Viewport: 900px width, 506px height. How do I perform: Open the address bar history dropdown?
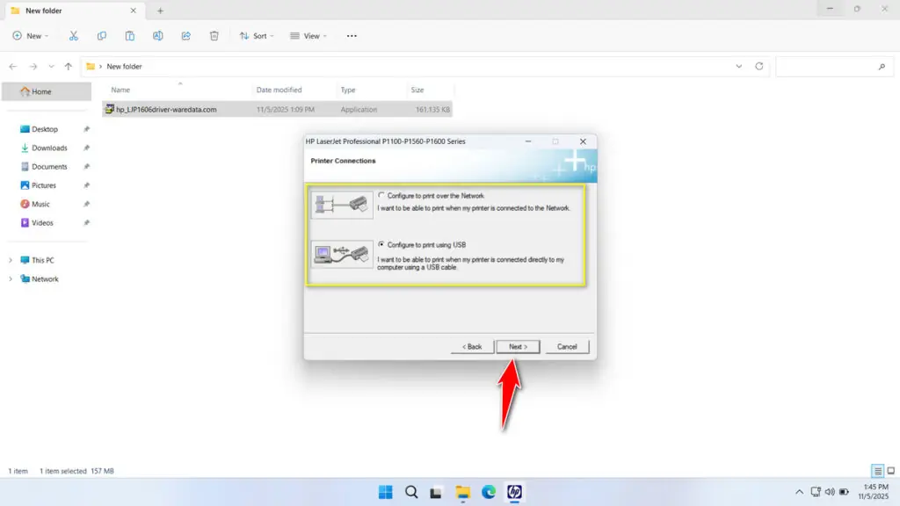click(x=739, y=66)
